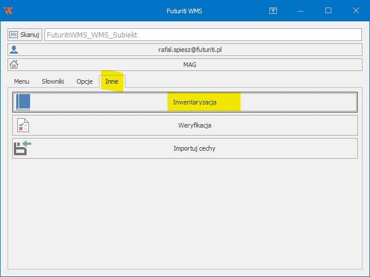Minimize the Futuriti WMS window
370x277 pixels.
pos(301,10)
